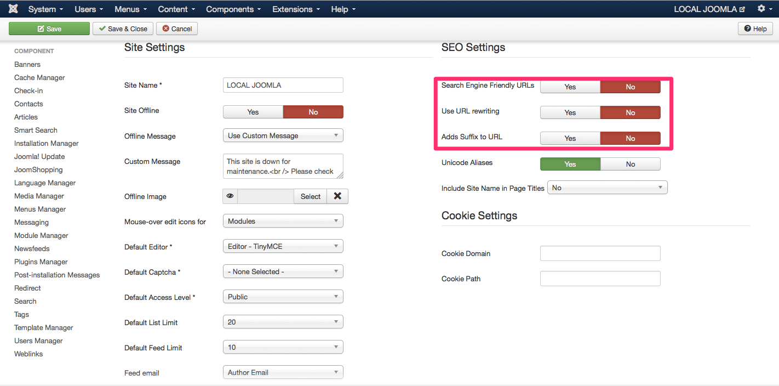Clear Offline Image with the X button

[337, 196]
